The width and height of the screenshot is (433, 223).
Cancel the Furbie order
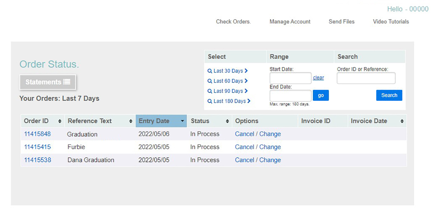tap(244, 147)
